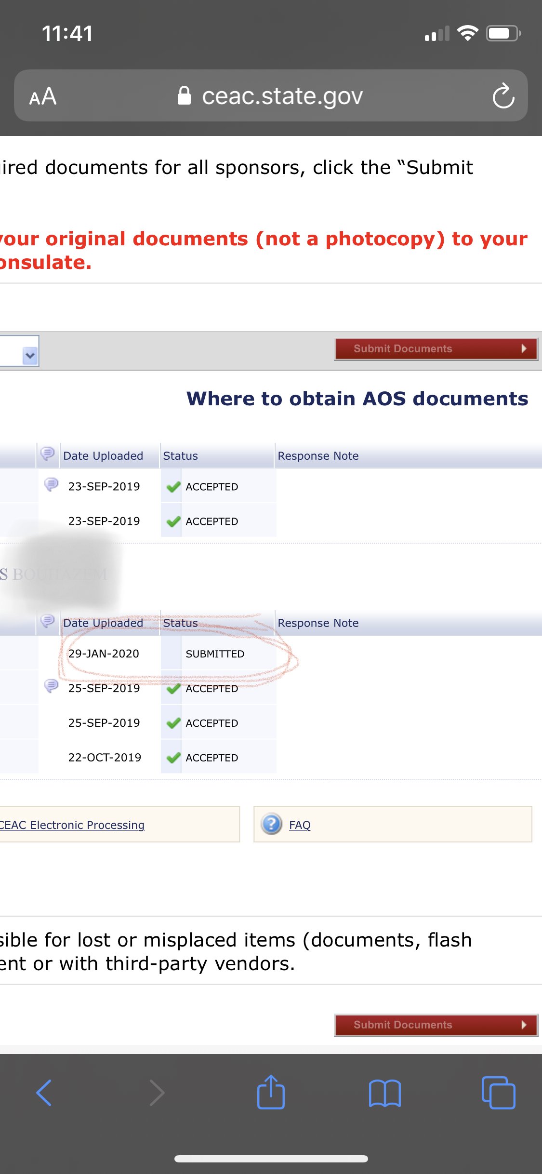Show open tabs with tabs icon
542x1174 pixels.
498,1093
